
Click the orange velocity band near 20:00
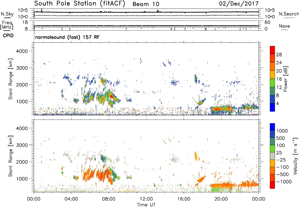(x=221, y=185)
